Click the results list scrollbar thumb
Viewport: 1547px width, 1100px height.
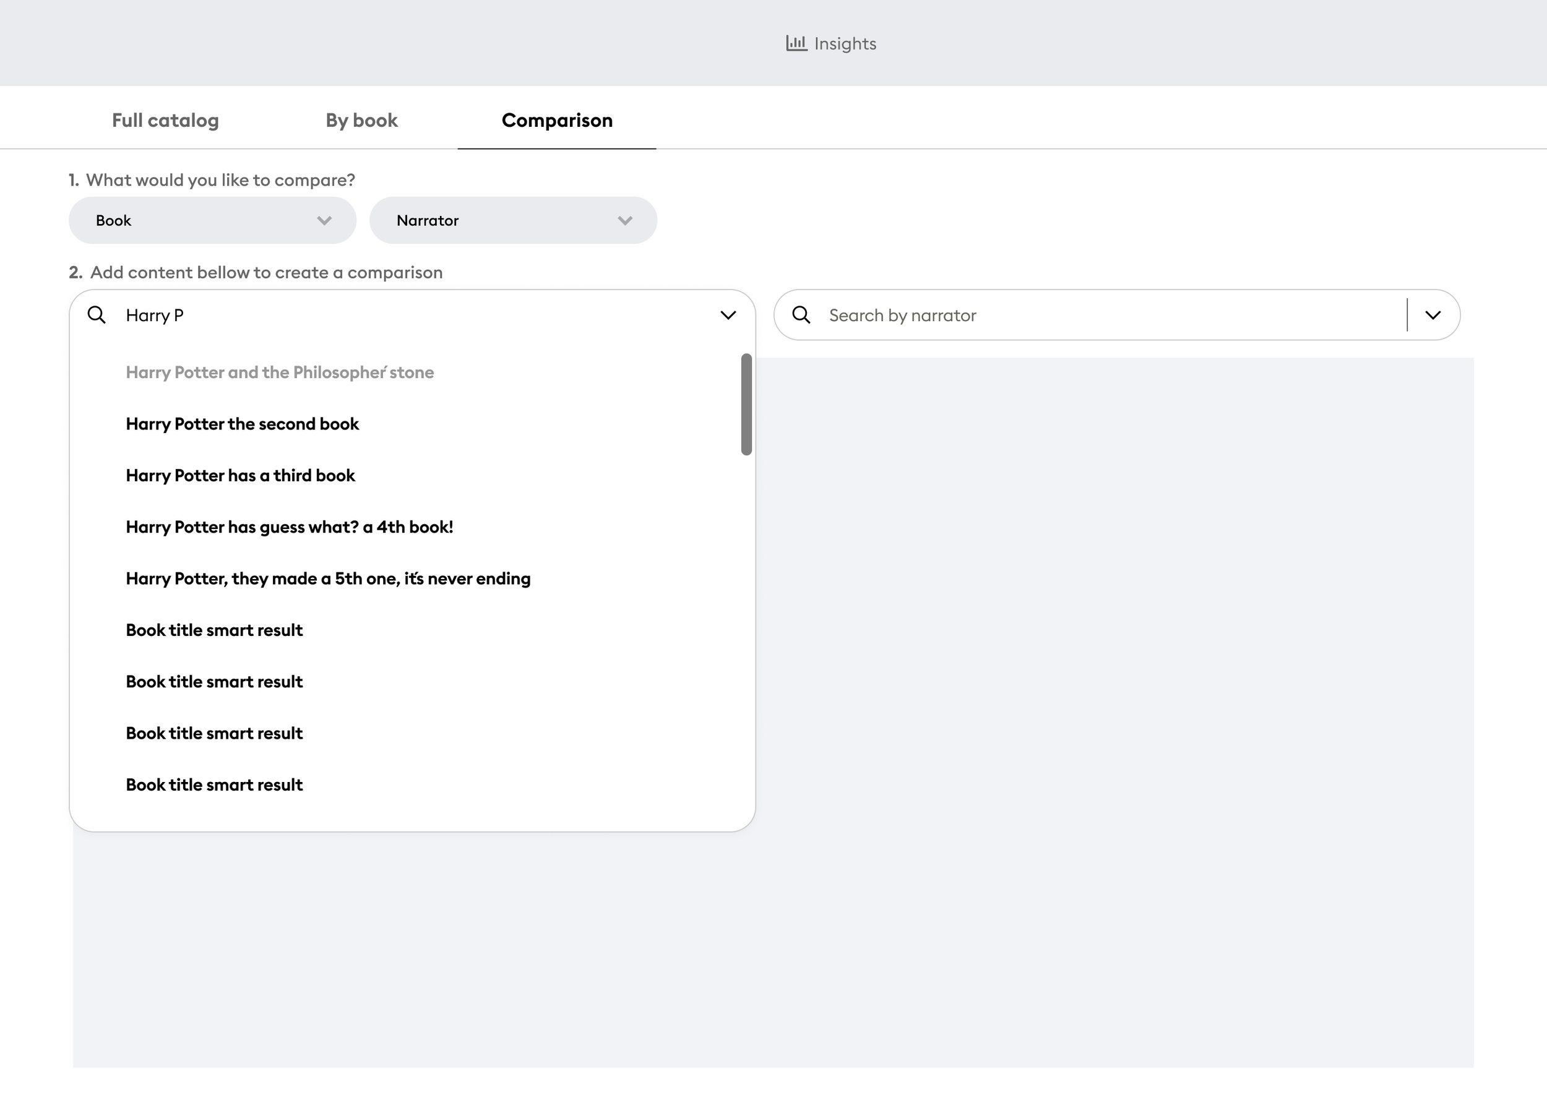click(746, 405)
